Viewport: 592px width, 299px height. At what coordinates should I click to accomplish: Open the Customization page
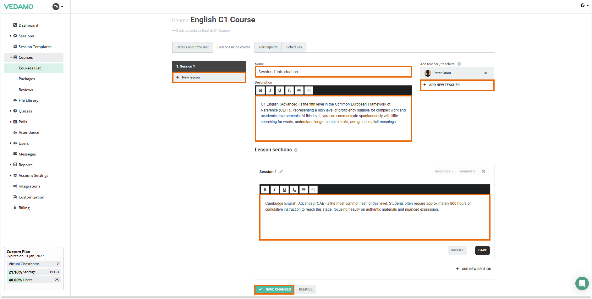click(x=31, y=197)
